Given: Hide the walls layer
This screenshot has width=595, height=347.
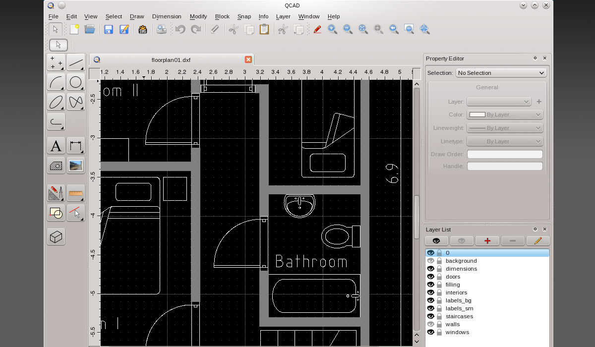Looking at the screenshot, I should tap(430, 324).
